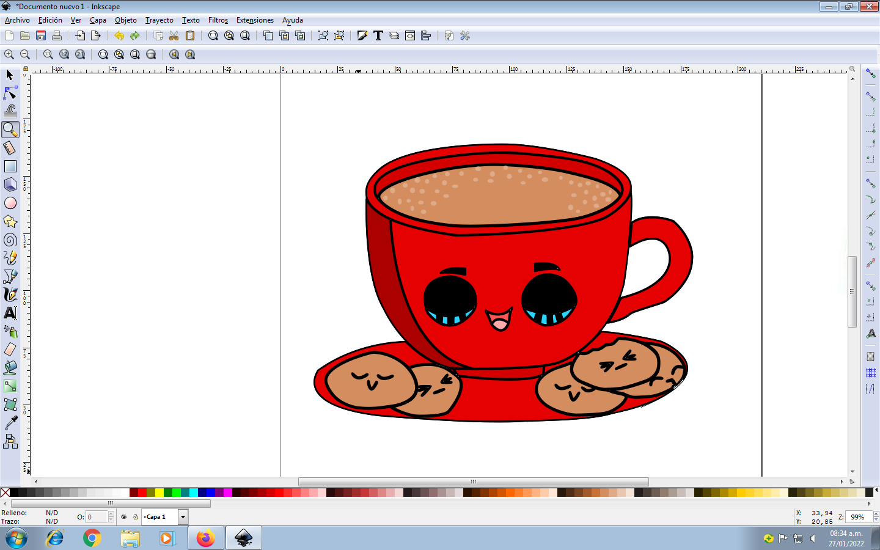This screenshot has height=550, width=880.
Task: Click the Cut scissors icon
Action: (174, 36)
